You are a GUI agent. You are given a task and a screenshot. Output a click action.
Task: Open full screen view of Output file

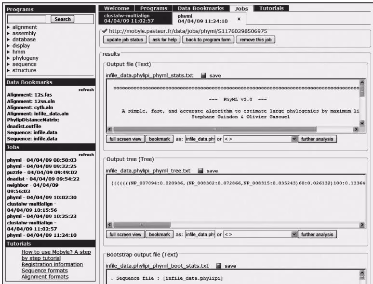tap(125, 139)
